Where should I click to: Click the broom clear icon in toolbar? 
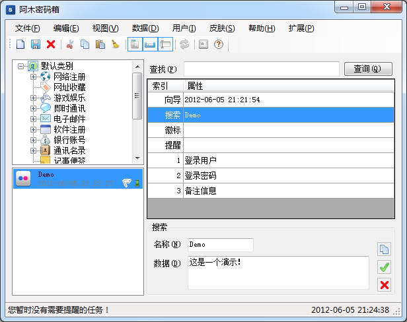[x=115, y=44]
